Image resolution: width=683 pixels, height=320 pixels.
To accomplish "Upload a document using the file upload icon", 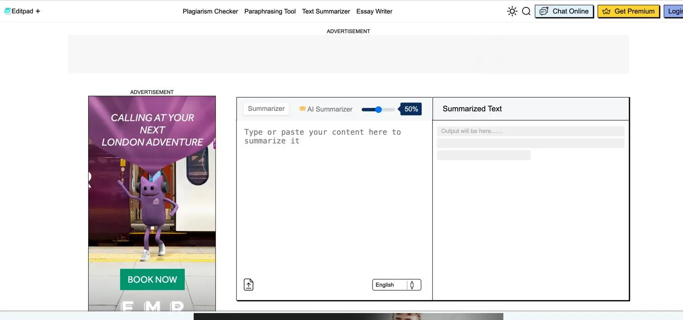I will [248, 284].
